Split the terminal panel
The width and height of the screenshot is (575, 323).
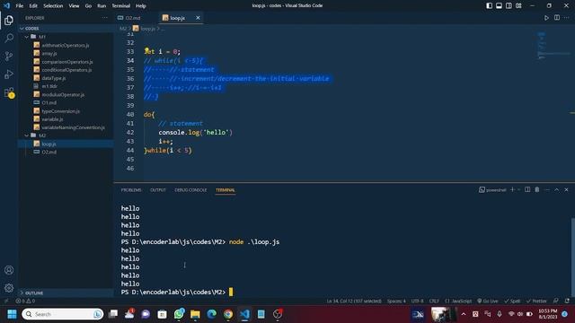(527, 189)
